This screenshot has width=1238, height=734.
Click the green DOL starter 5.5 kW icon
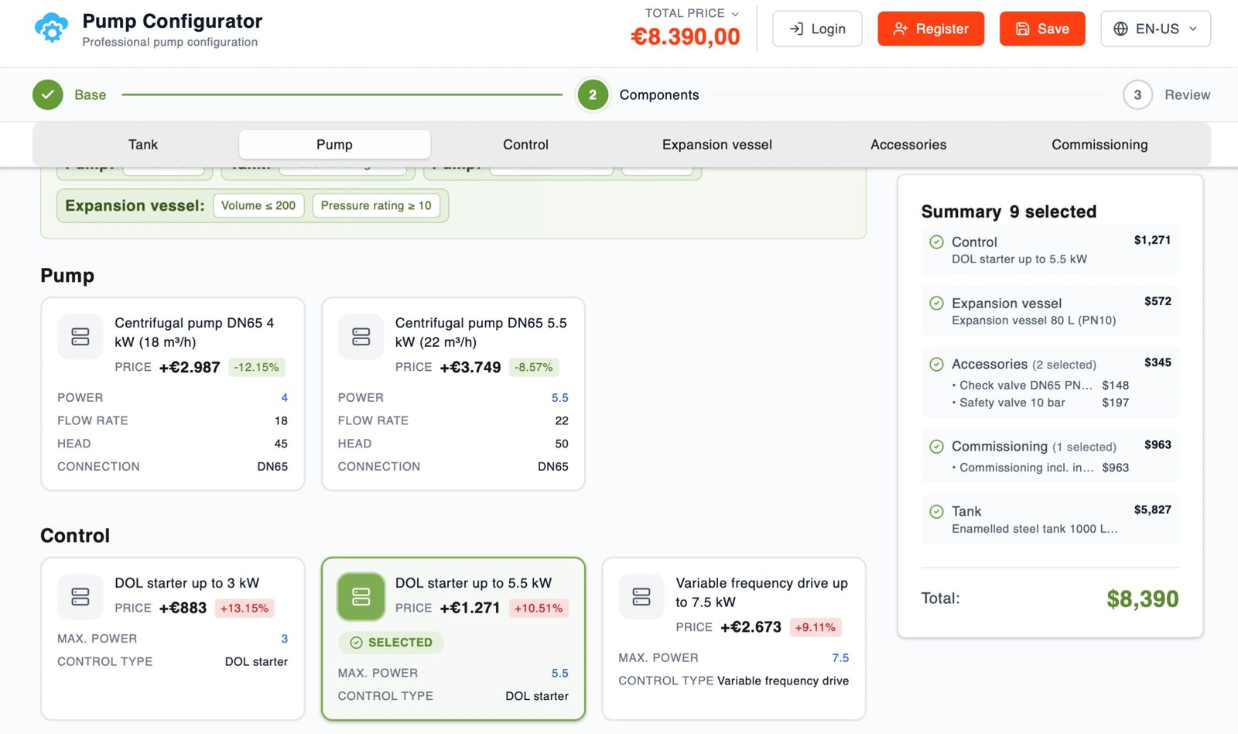tap(361, 596)
